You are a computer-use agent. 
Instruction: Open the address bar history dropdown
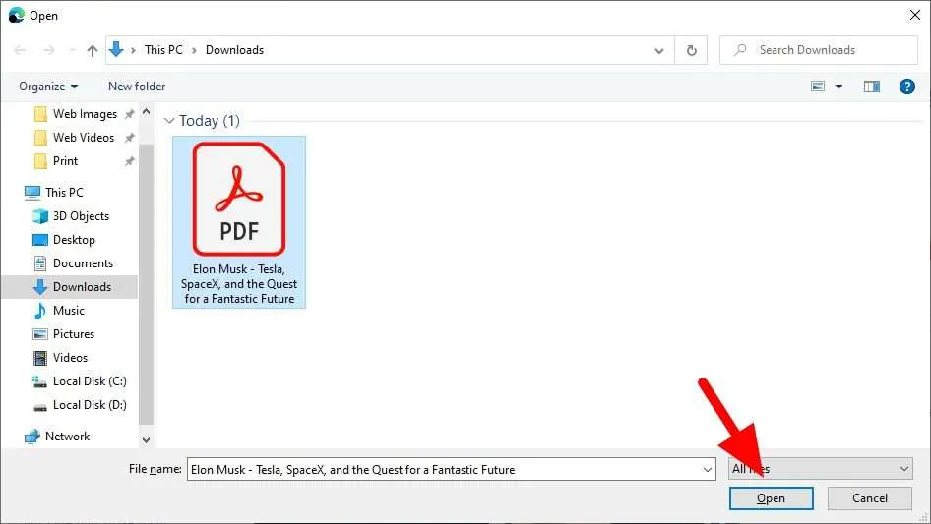pyautogui.click(x=659, y=51)
